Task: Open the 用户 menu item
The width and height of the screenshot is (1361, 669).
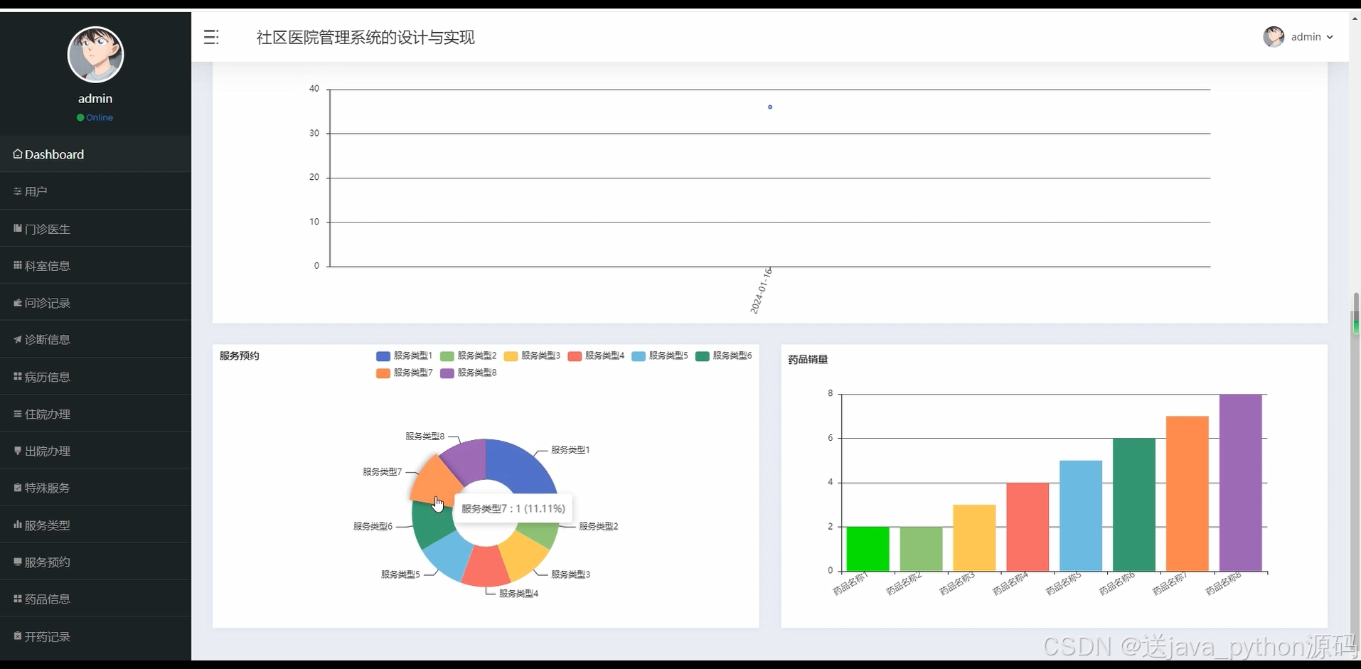Action: pos(95,191)
